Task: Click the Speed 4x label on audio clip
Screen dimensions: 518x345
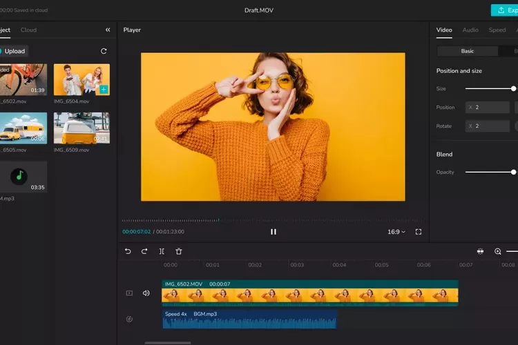Action: [175, 314]
